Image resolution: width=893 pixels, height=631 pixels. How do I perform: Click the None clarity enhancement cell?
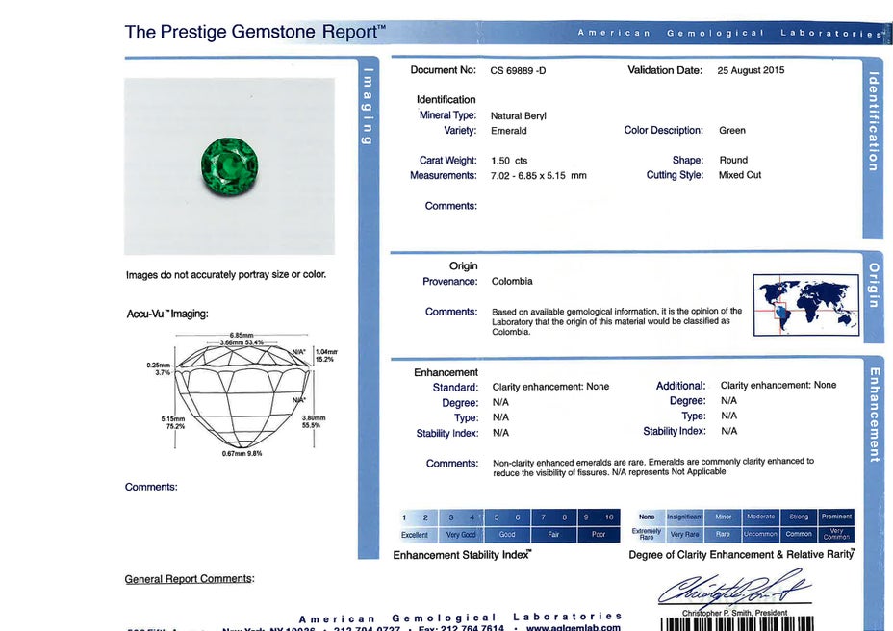point(647,517)
